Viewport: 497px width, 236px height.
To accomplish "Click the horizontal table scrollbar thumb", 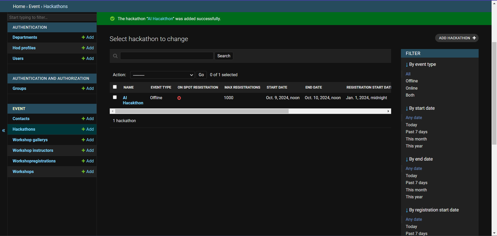I will [202, 111].
